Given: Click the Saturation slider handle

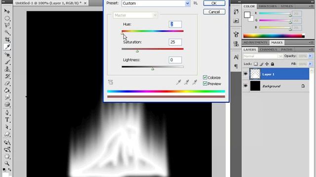Looking at the screenshot, I should (x=137, y=51).
